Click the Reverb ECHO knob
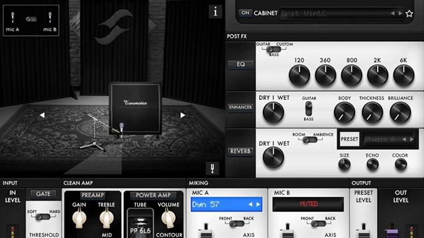 (372, 165)
